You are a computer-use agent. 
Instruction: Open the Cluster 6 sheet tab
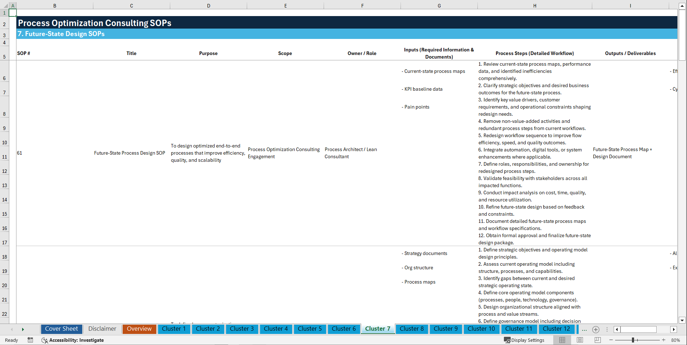344,329
